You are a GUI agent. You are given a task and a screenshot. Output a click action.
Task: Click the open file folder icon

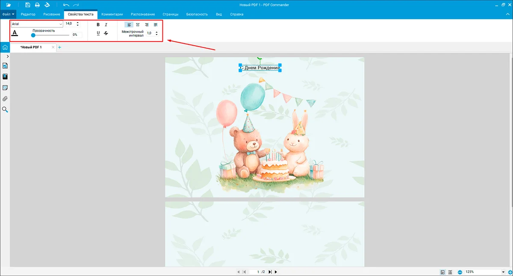[x=8, y=5]
